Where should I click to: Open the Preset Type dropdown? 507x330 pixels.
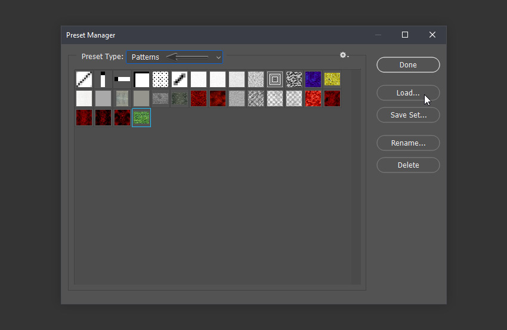click(174, 57)
